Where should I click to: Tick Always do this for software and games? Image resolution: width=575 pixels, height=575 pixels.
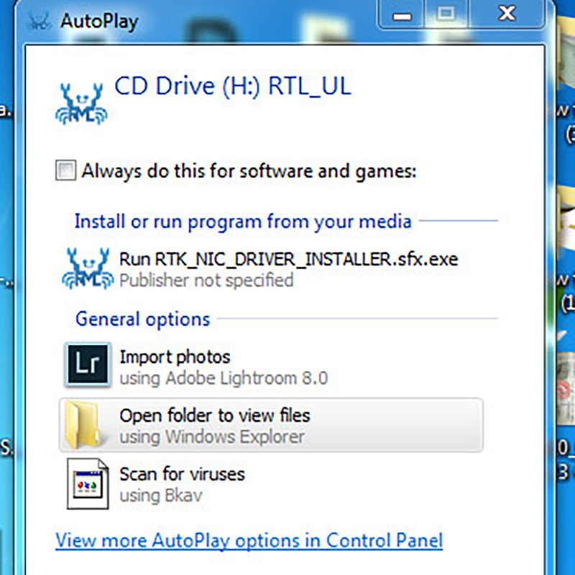point(65,170)
